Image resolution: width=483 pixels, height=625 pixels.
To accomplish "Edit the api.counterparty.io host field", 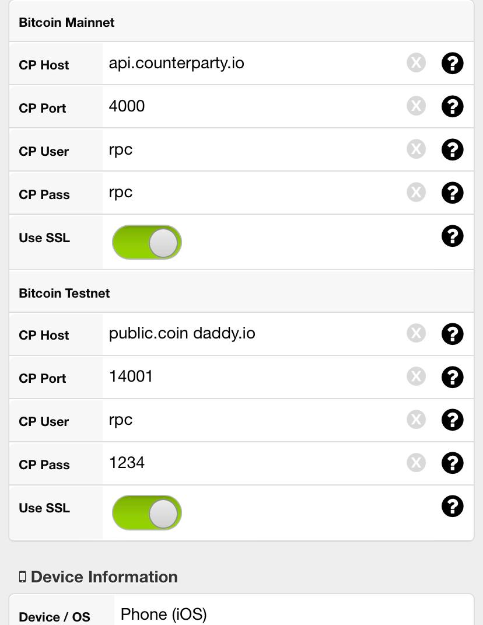I will 253,63.
